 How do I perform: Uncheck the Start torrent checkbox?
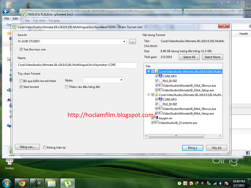click(21, 87)
